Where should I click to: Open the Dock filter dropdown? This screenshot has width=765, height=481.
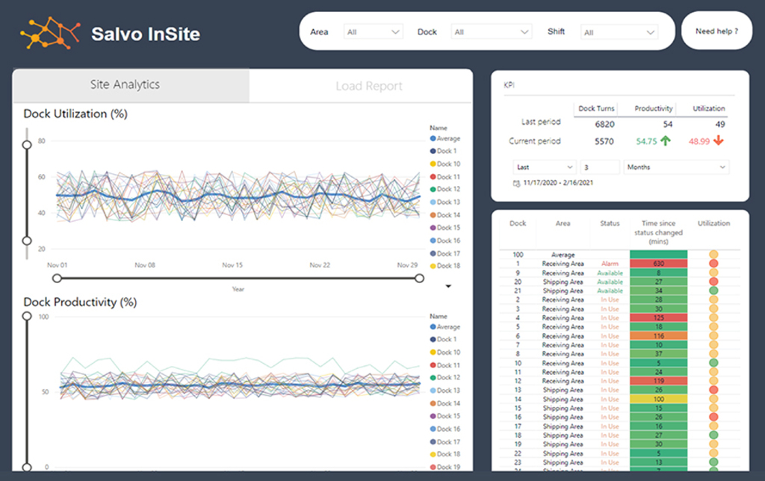[x=491, y=32]
